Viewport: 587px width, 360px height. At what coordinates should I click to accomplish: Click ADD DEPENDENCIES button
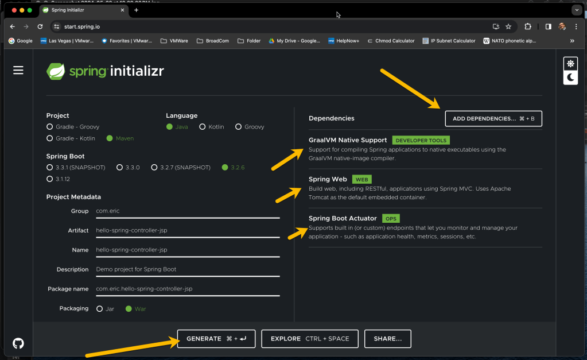493,119
